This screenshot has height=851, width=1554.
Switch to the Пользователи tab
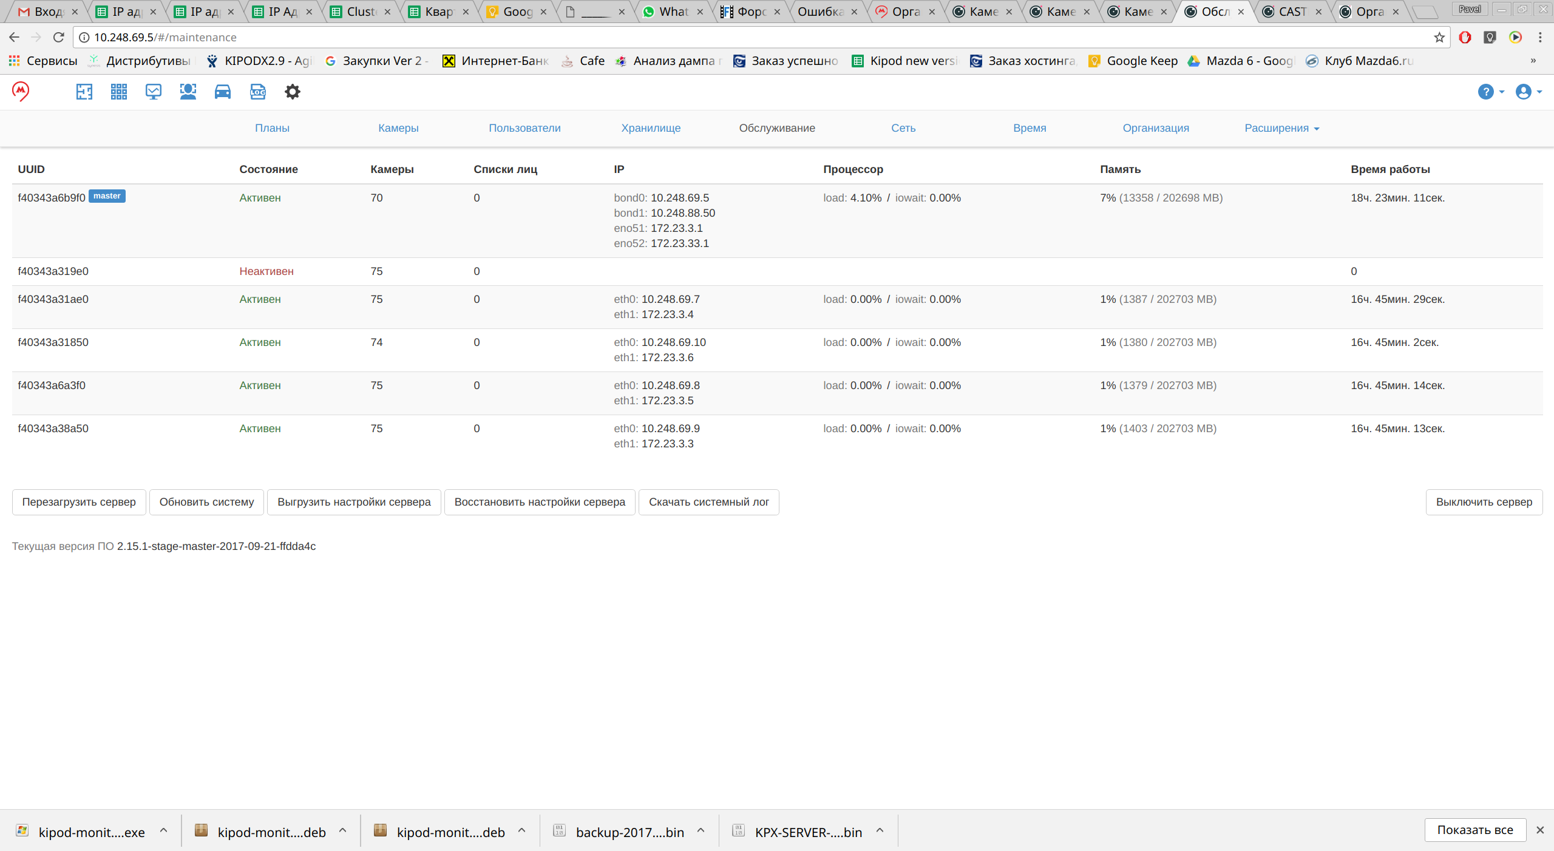pyautogui.click(x=524, y=128)
